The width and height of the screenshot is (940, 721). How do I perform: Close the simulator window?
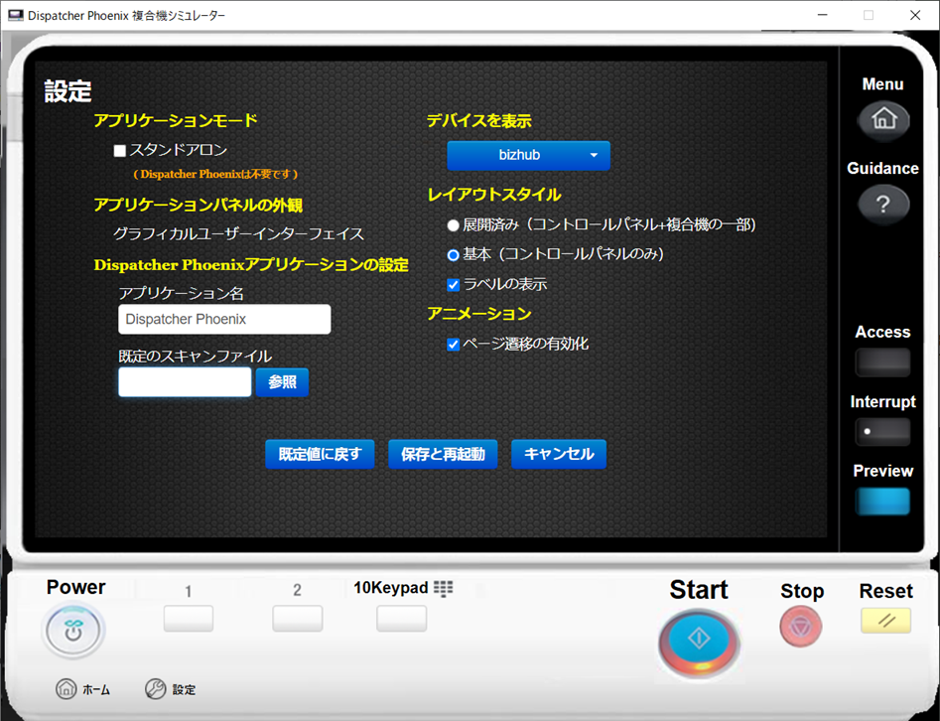915,15
